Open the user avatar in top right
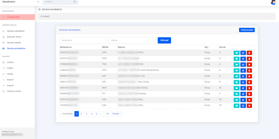 click(273, 2)
